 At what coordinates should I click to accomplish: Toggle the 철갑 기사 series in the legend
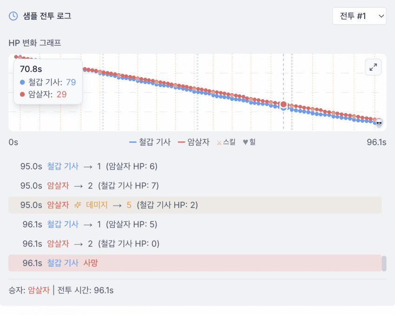150,142
